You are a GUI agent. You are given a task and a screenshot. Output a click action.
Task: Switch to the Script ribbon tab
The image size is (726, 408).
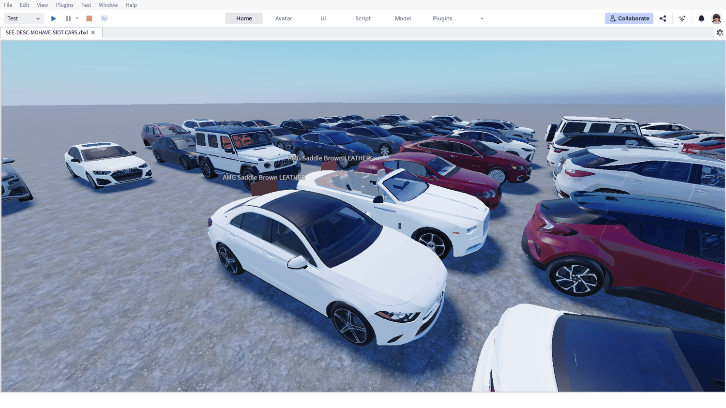coord(363,18)
